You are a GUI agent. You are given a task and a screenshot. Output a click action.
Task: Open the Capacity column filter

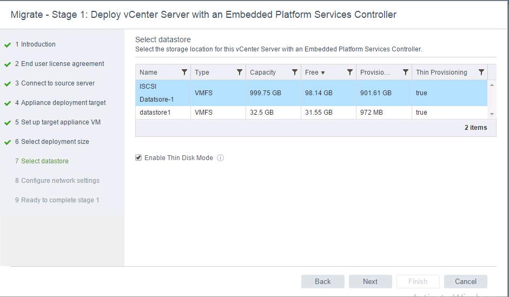tap(294, 72)
